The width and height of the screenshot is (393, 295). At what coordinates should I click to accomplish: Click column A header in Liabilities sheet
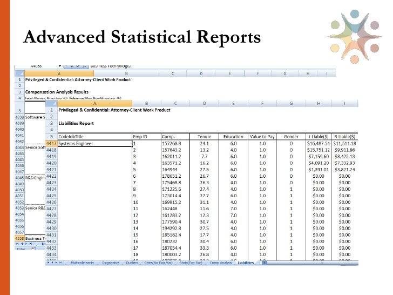pos(95,103)
